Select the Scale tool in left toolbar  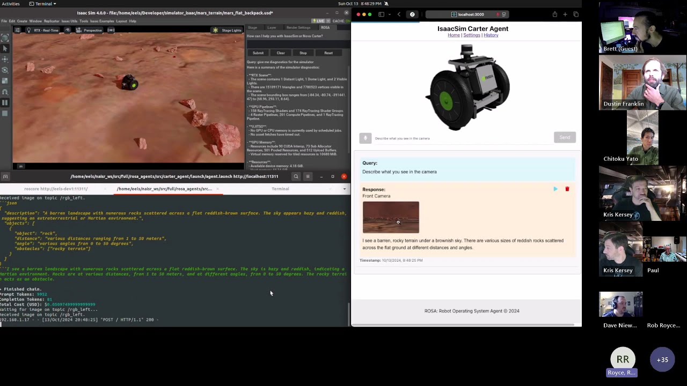pyautogui.click(x=5, y=80)
